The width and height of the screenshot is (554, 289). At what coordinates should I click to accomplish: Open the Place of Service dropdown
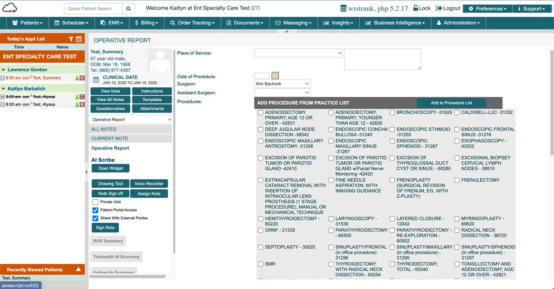(x=298, y=53)
